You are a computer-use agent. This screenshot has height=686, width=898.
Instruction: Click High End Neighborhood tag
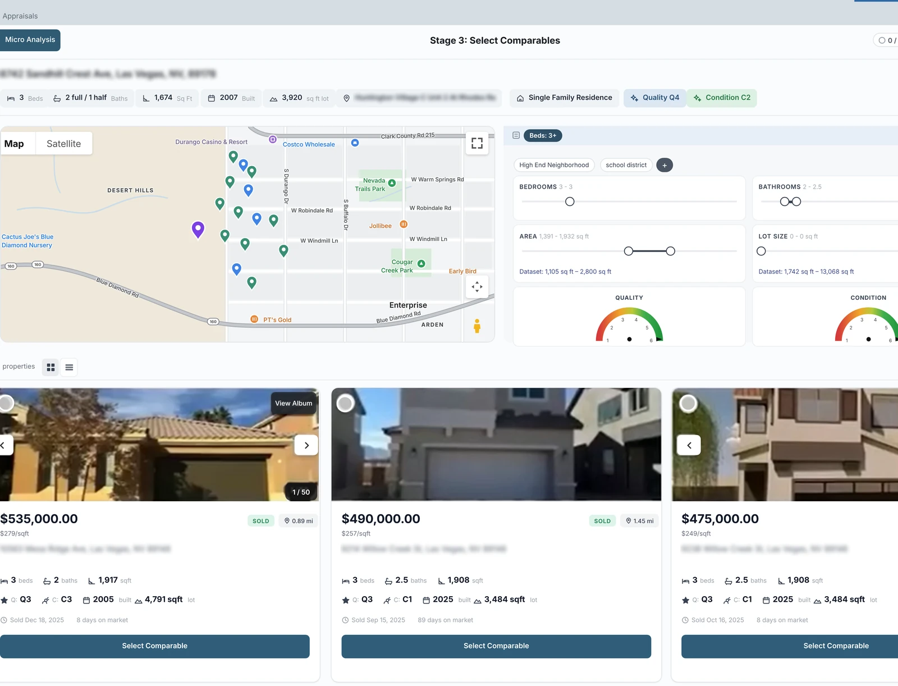click(x=554, y=165)
